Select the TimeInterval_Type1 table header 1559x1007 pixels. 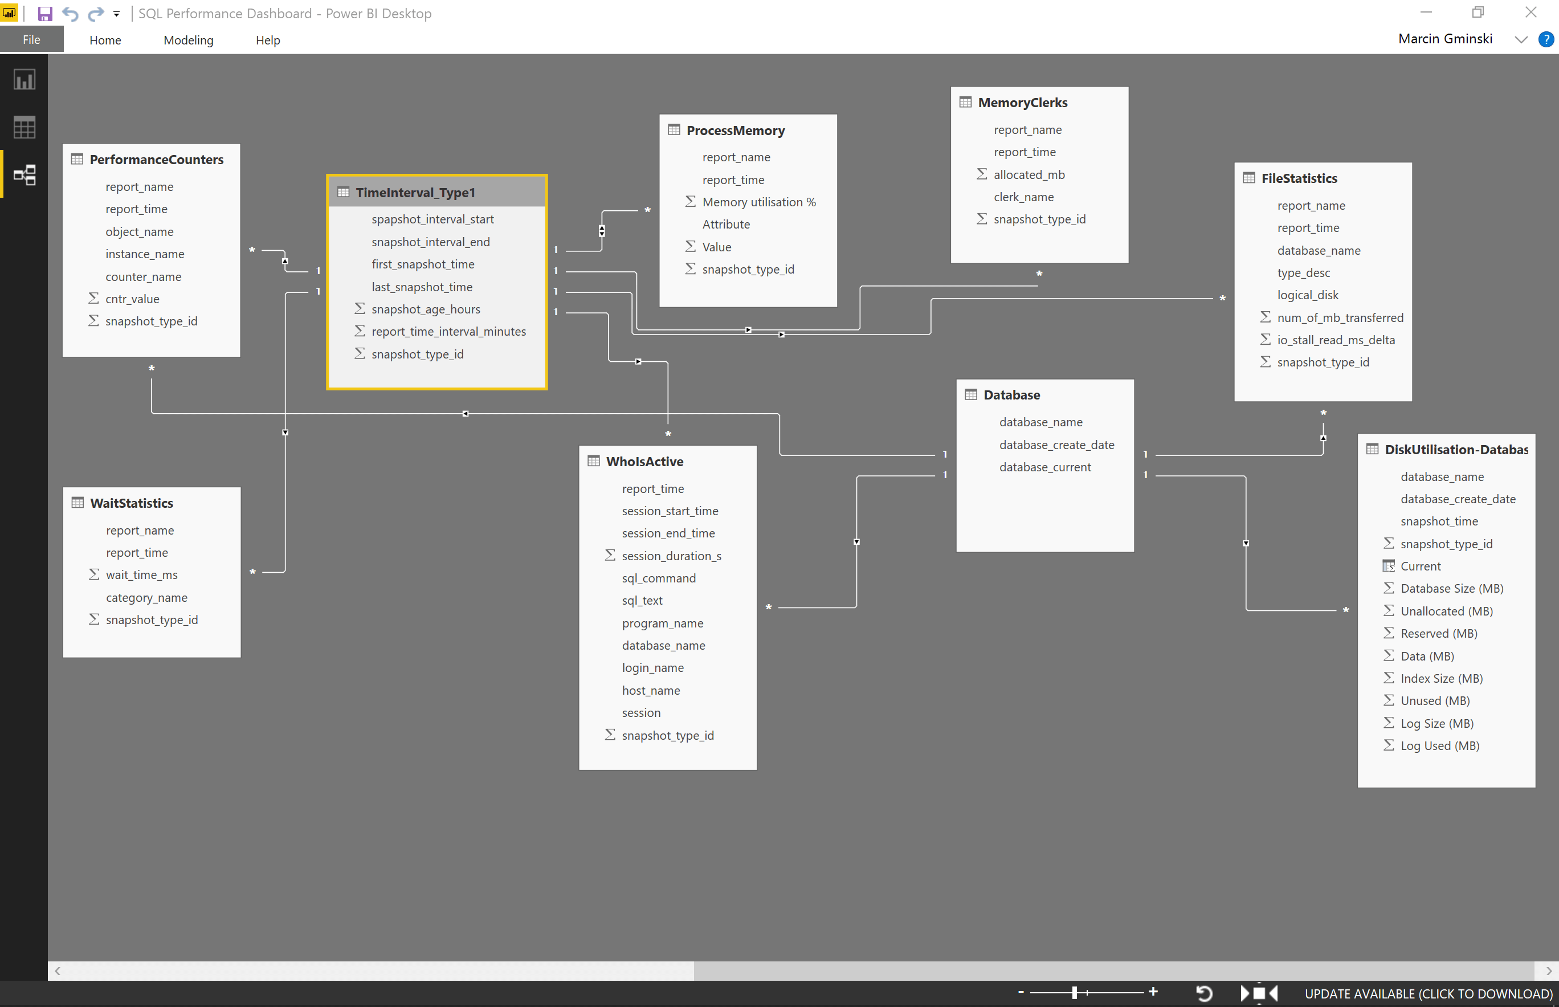point(436,192)
